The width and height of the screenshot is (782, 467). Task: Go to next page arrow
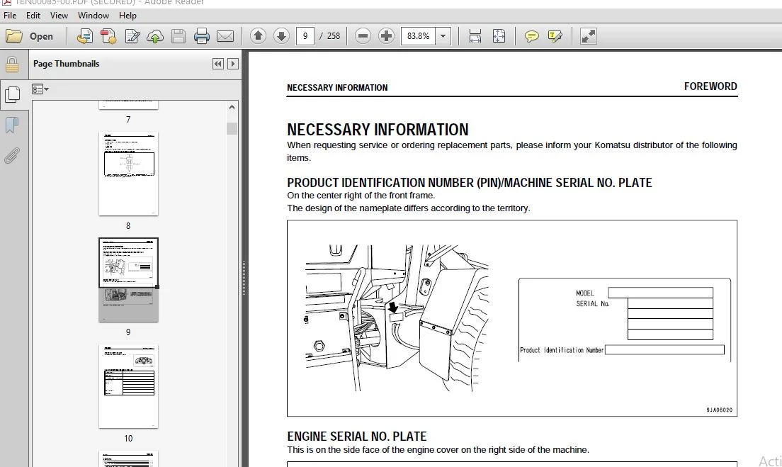click(281, 36)
